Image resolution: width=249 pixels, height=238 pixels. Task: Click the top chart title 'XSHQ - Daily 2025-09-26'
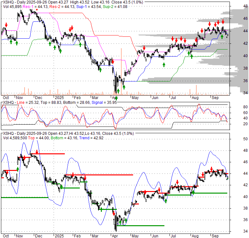pyautogui.click(x=25, y=2)
